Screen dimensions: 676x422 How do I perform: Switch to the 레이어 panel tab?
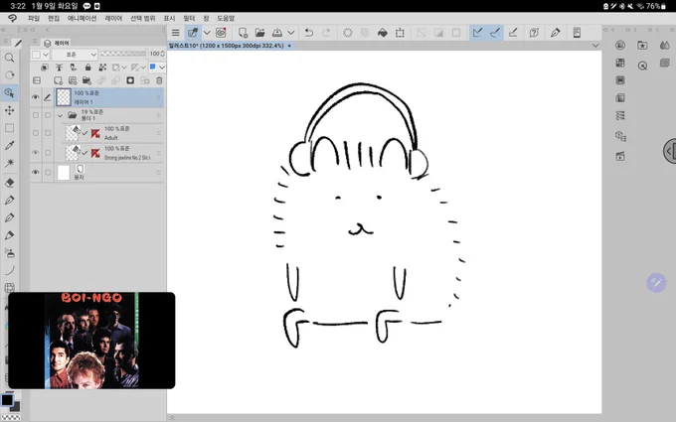pyautogui.click(x=57, y=43)
